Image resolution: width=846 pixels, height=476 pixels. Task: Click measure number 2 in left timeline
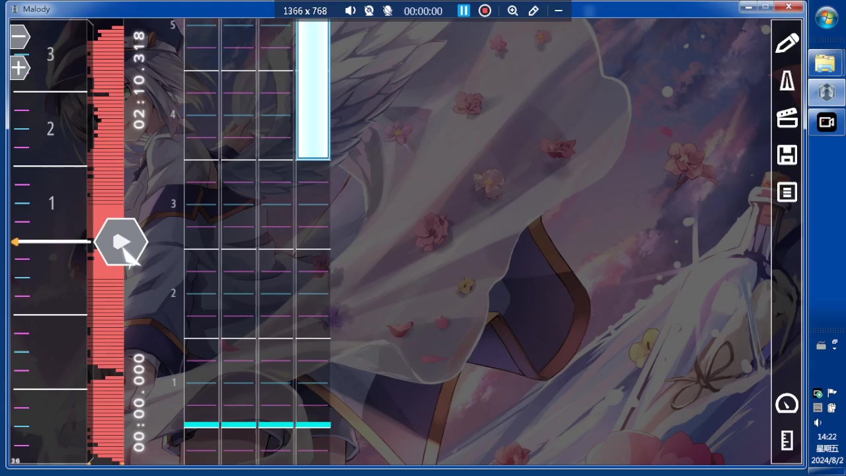coord(50,128)
